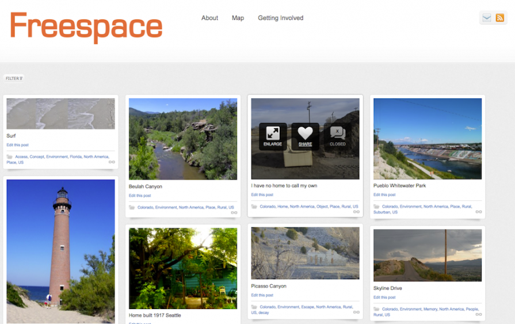Click the folder icon in Picasso Canyon tags

pyautogui.click(x=255, y=307)
